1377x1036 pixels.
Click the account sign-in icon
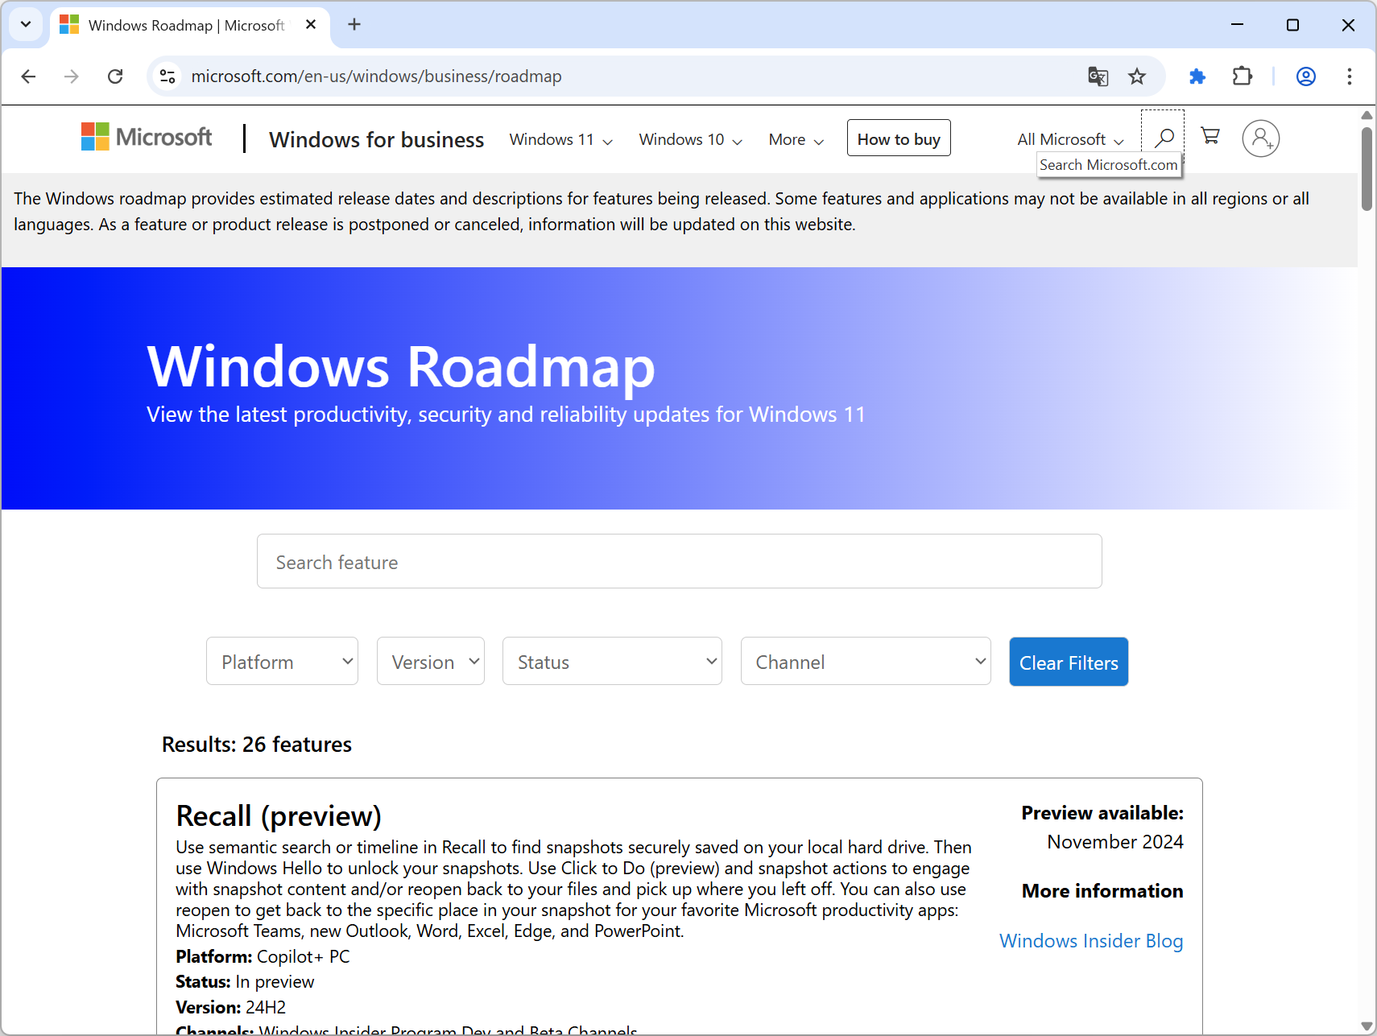pyautogui.click(x=1261, y=138)
